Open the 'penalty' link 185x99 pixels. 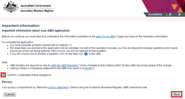point(88,68)
